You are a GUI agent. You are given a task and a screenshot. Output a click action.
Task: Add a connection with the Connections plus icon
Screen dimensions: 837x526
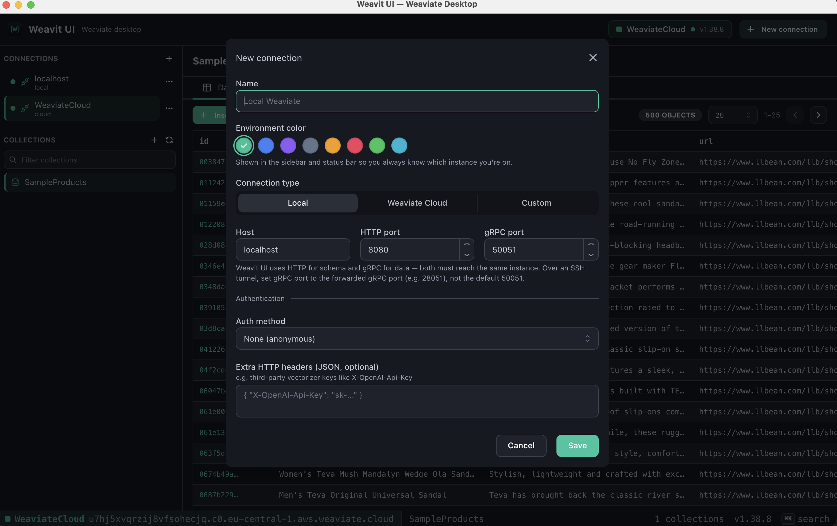coord(169,58)
